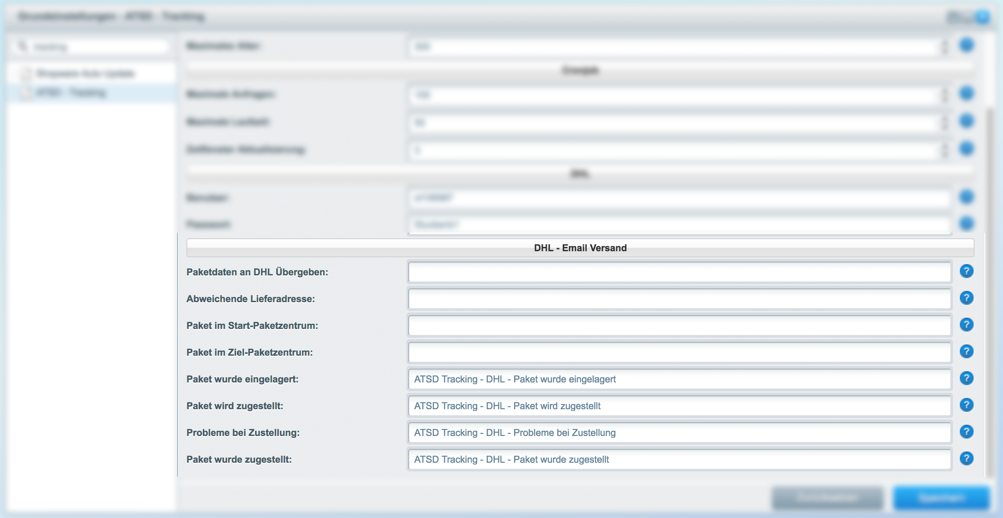Image resolution: width=1003 pixels, height=518 pixels.
Task: Open help for Abweichende Lieferadresse
Action: (x=966, y=298)
